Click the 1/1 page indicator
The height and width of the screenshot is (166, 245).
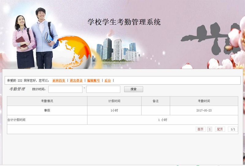click(x=233, y=129)
